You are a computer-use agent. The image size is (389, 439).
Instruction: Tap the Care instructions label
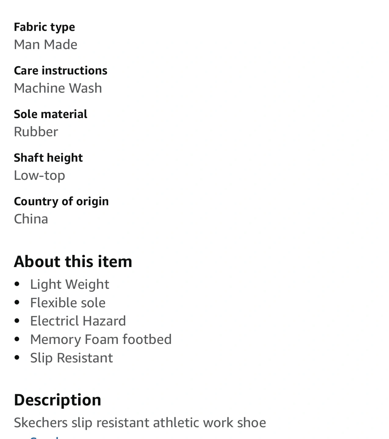(61, 71)
